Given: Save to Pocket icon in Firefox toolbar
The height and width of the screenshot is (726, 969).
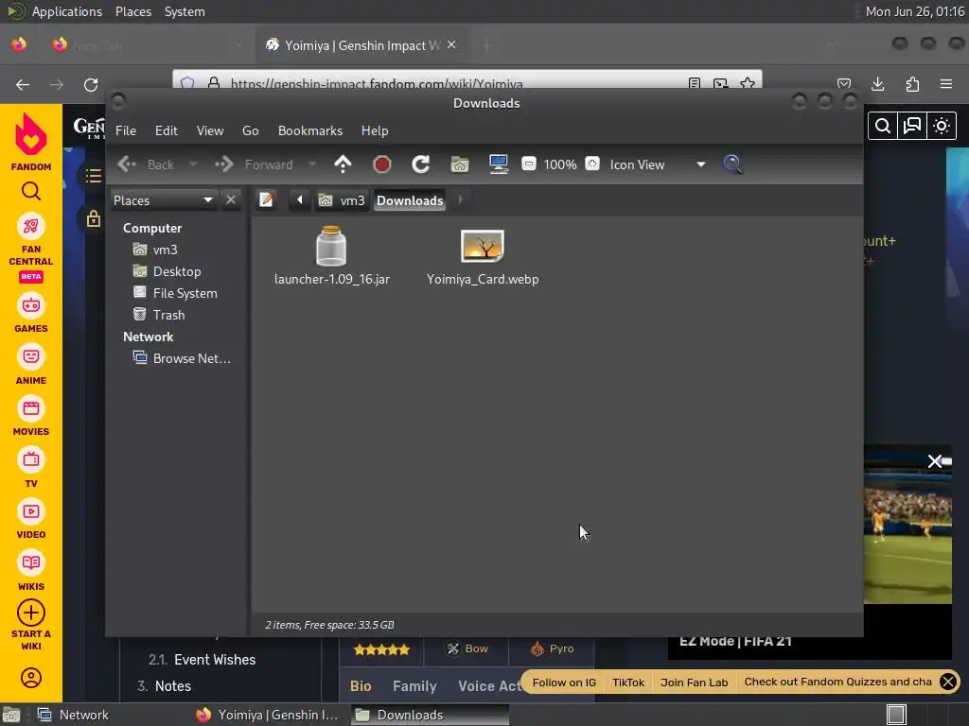Looking at the screenshot, I should coord(843,84).
